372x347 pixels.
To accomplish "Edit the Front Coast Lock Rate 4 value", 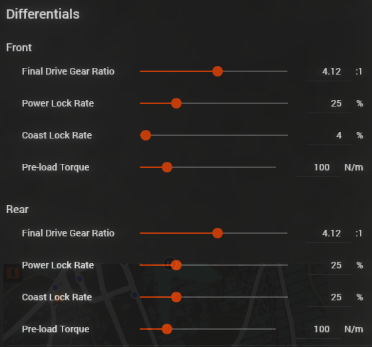I will [330, 135].
